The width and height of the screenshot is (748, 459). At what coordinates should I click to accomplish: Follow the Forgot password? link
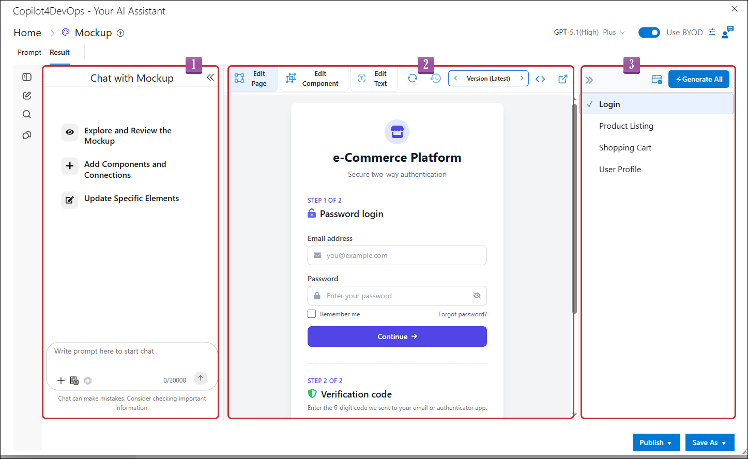463,314
